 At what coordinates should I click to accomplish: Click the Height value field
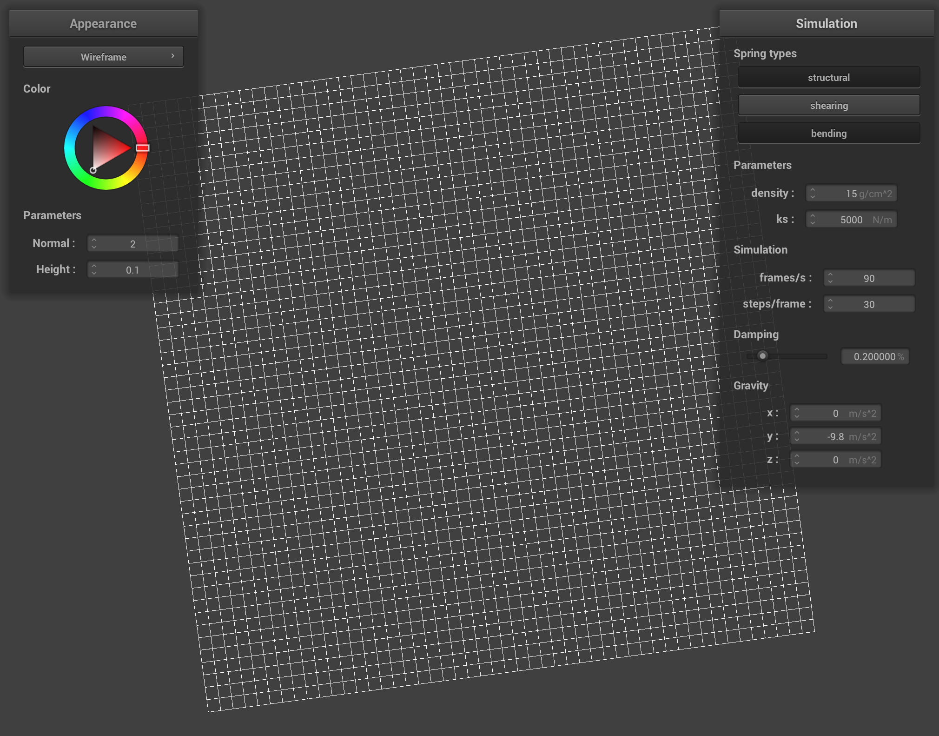tap(133, 269)
